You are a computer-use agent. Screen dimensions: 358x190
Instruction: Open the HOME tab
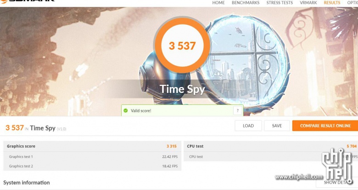(x=218, y=3)
